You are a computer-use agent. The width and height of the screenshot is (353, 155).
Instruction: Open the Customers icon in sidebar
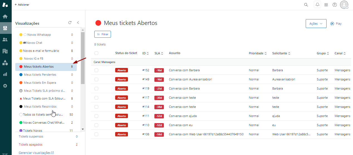5,39
